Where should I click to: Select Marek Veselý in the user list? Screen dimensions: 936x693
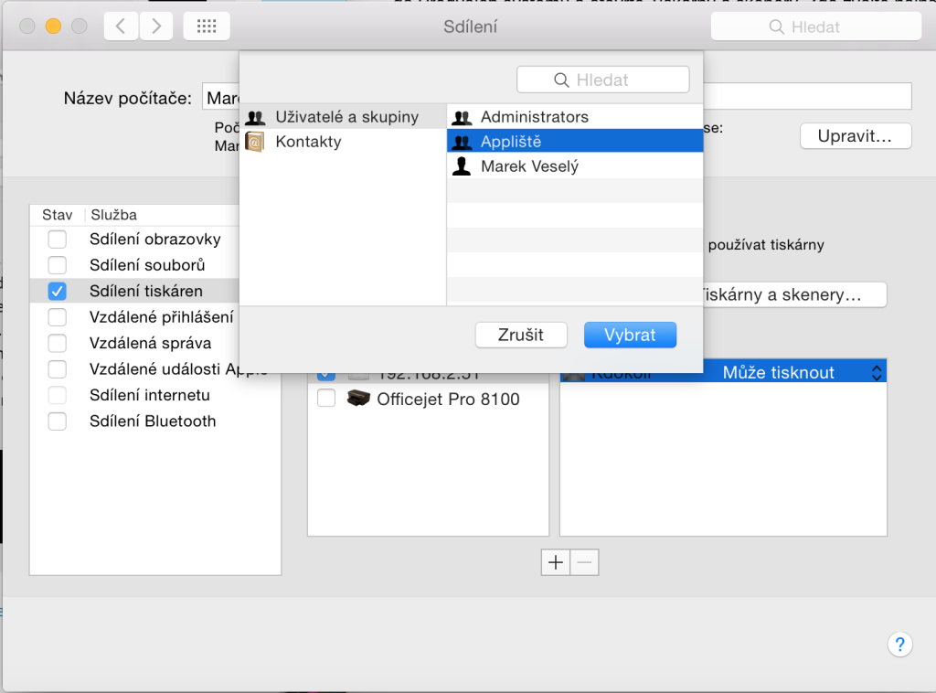[575, 166]
